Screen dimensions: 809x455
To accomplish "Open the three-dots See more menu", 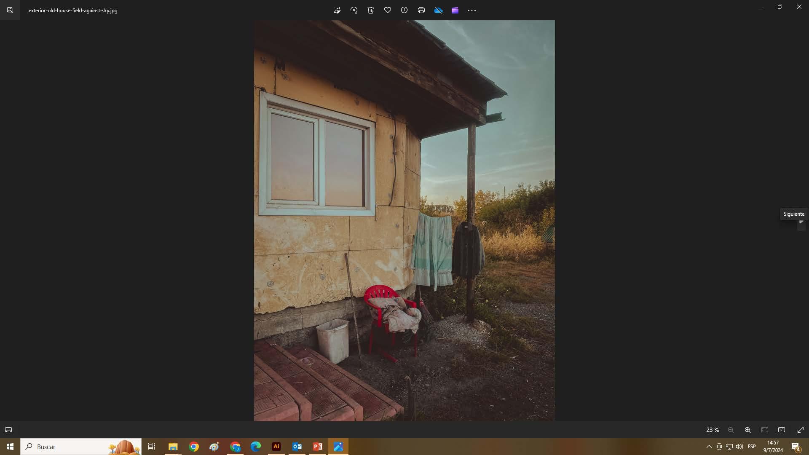I will [x=472, y=10].
